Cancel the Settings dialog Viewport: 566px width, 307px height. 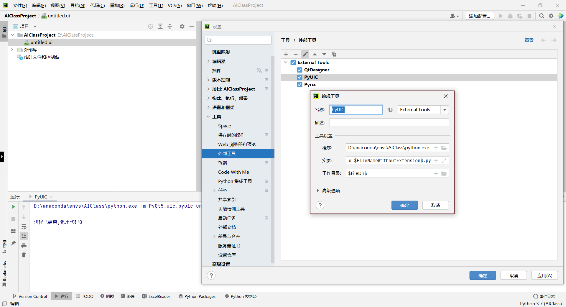coord(514,275)
